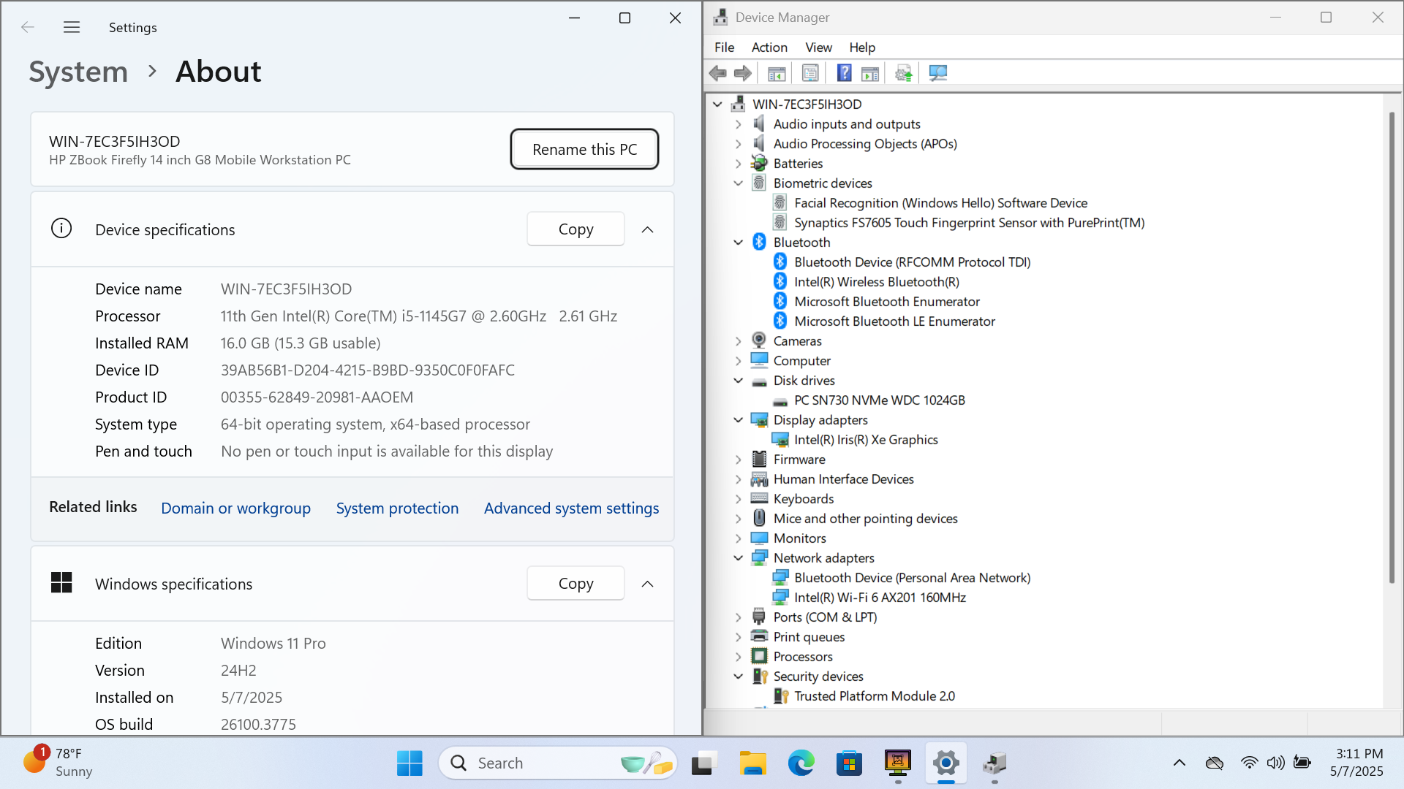
Task: Collapse the Network adapters node
Action: click(739, 558)
